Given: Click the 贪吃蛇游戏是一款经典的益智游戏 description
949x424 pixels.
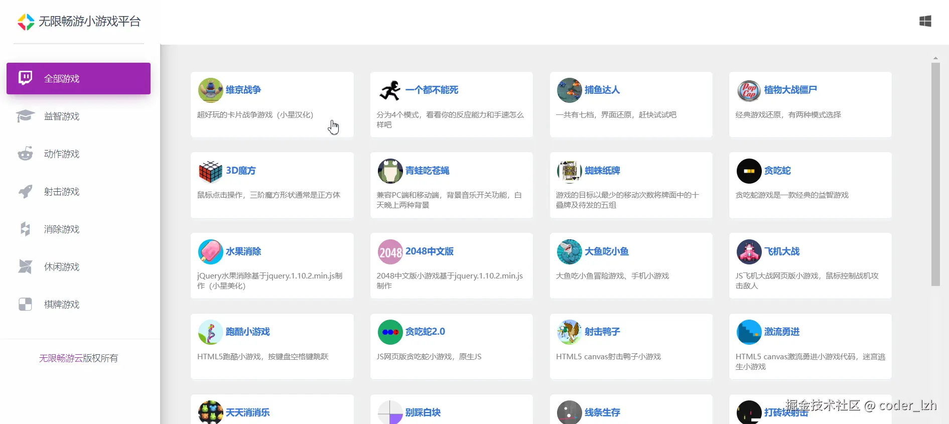Looking at the screenshot, I should 792,195.
